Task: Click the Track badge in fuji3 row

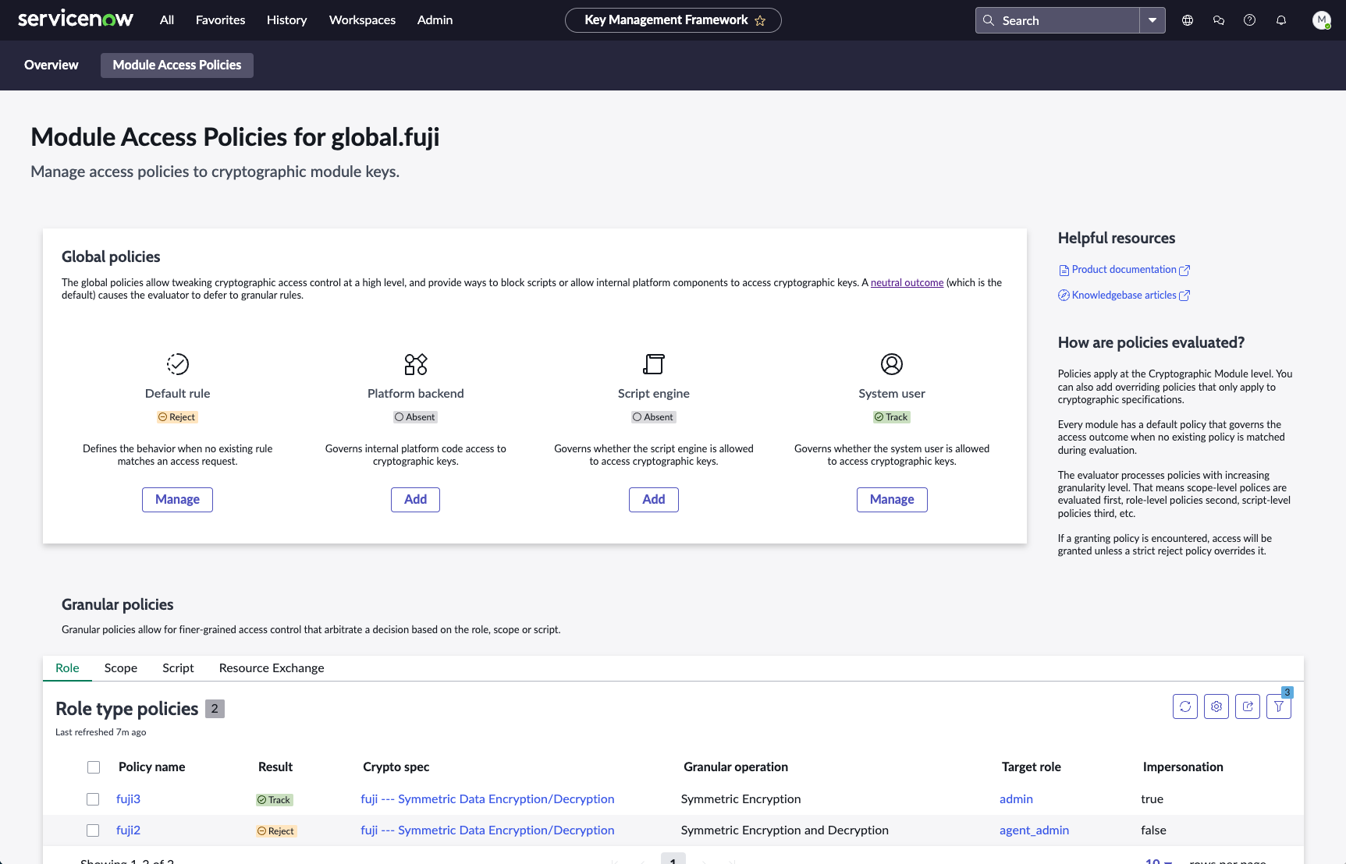Action: [x=274, y=800]
